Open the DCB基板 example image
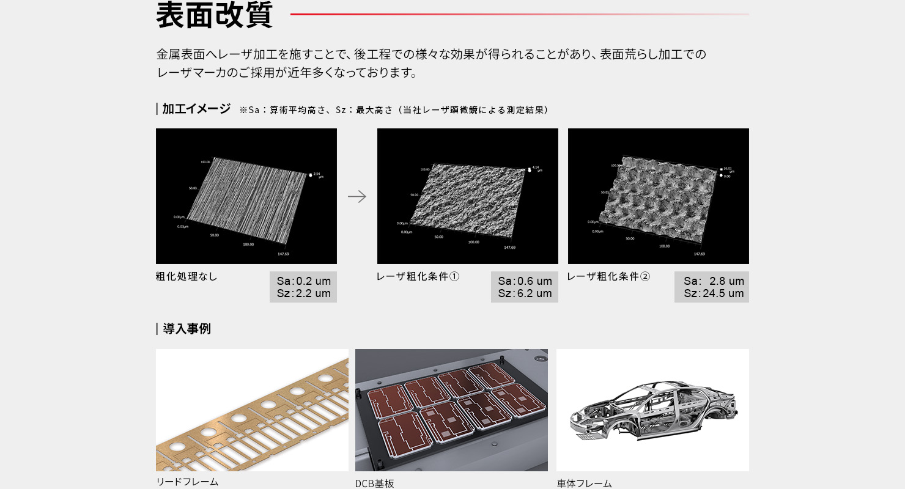This screenshot has width=905, height=489. pos(451,410)
